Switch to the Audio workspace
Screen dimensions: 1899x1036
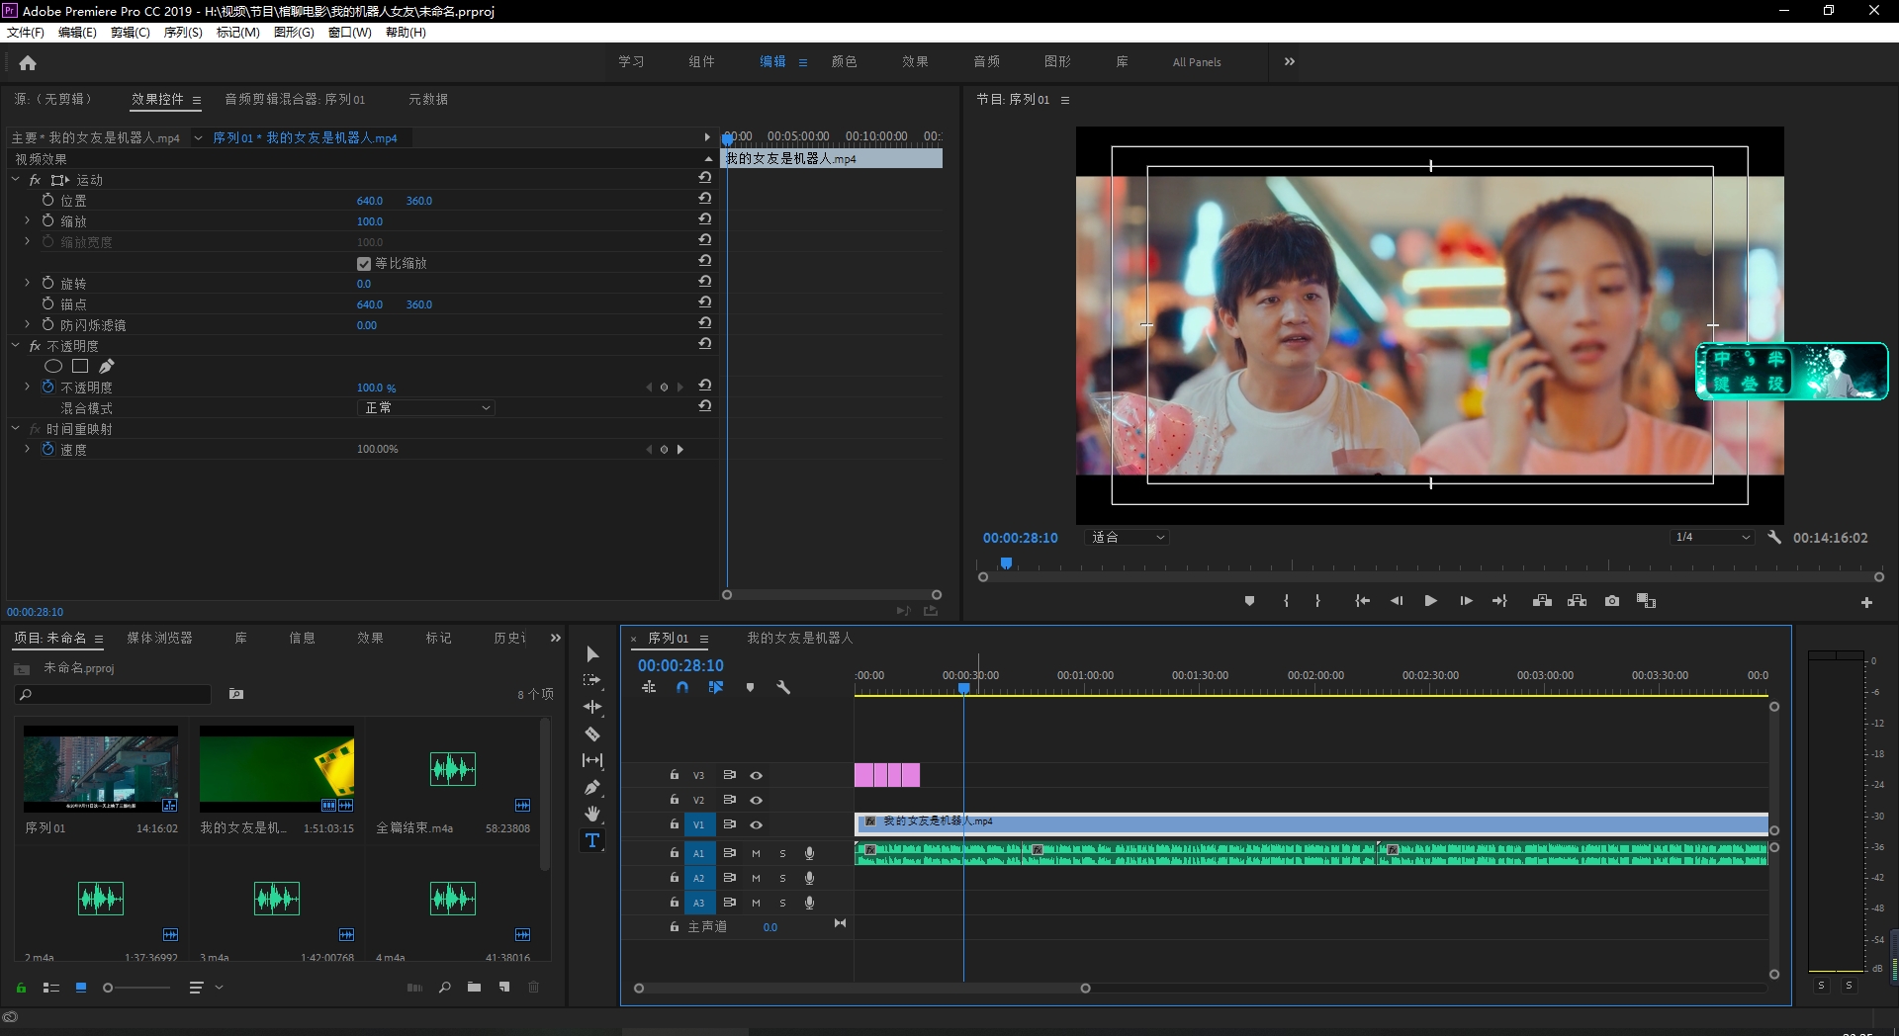(x=986, y=61)
